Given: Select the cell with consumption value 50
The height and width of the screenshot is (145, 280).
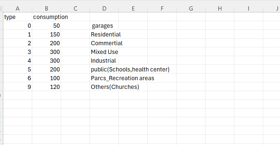Looking at the screenshot, I should pyautogui.click(x=46, y=26).
